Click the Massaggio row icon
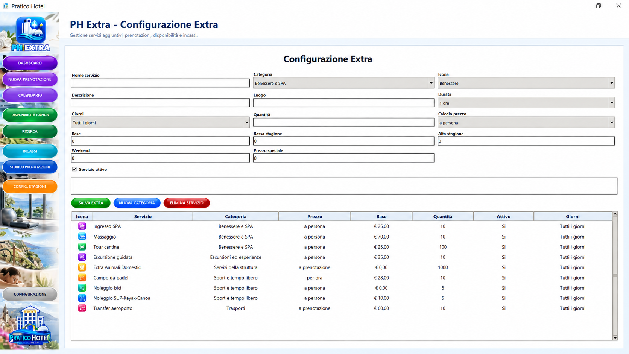Image resolution: width=629 pixels, height=354 pixels. tap(82, 237)
